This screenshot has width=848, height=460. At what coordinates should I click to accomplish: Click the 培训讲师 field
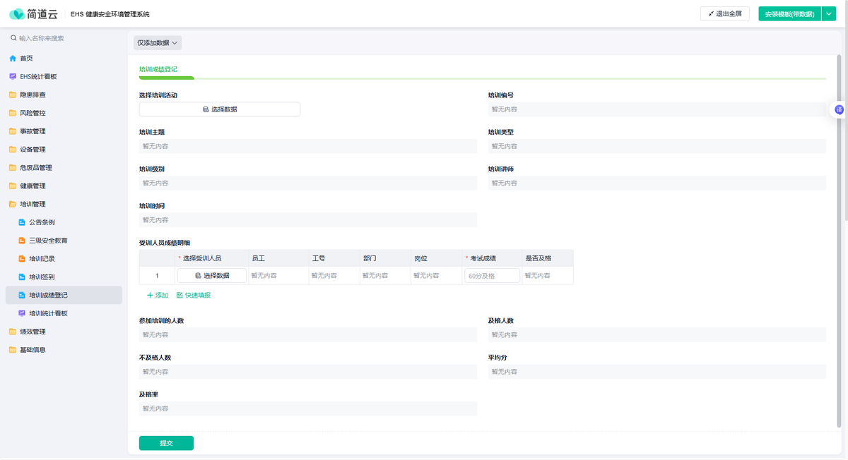[x=657, y=183]
